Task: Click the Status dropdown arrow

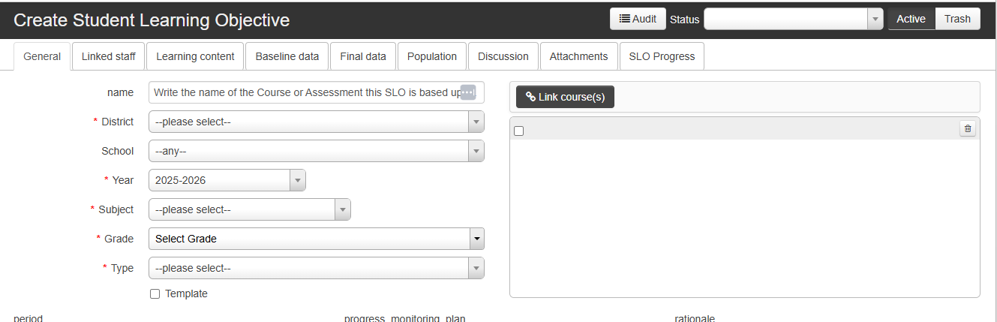Action: click(x=875, y=20)
